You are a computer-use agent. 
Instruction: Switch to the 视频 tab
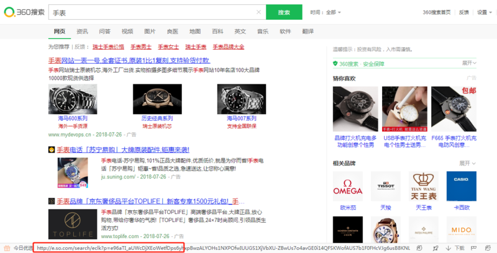click(127, 31)
